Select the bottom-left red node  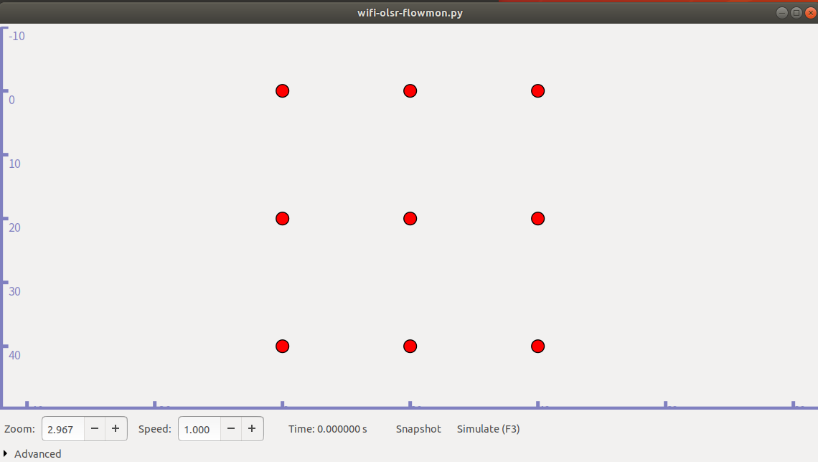point(282,346)
